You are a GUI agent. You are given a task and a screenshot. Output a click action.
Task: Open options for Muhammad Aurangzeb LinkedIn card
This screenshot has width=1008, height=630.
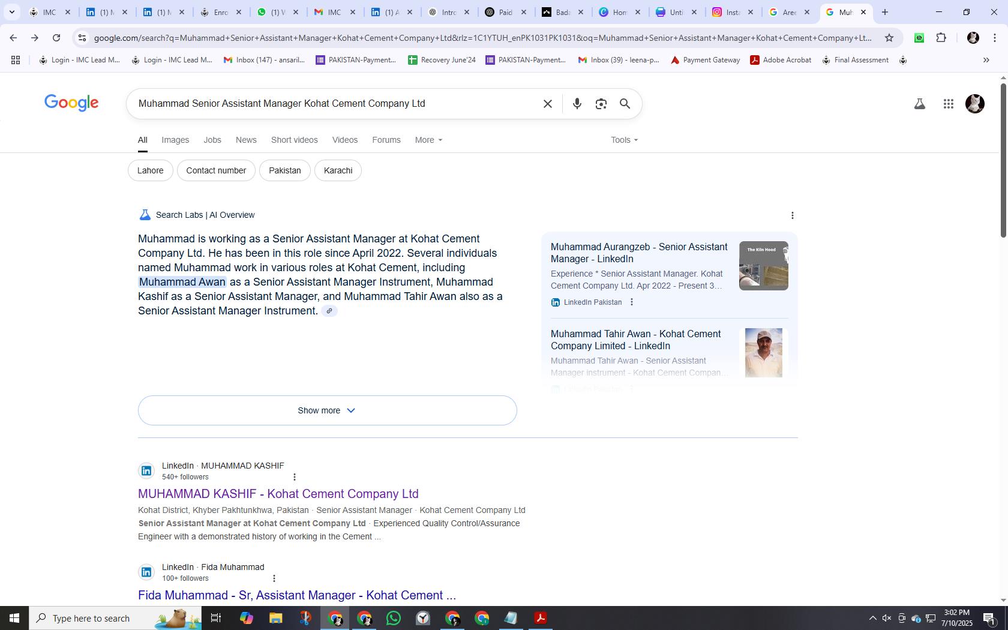631,302
